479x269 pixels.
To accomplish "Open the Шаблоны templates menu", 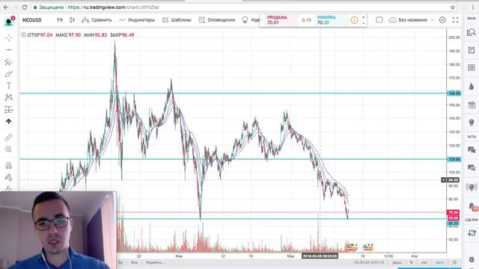I will click(177, 20).
